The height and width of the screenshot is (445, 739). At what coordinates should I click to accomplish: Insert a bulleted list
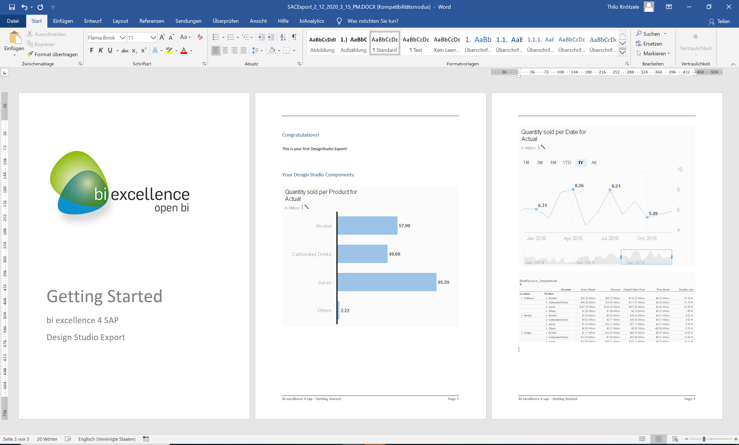point(216,37)
